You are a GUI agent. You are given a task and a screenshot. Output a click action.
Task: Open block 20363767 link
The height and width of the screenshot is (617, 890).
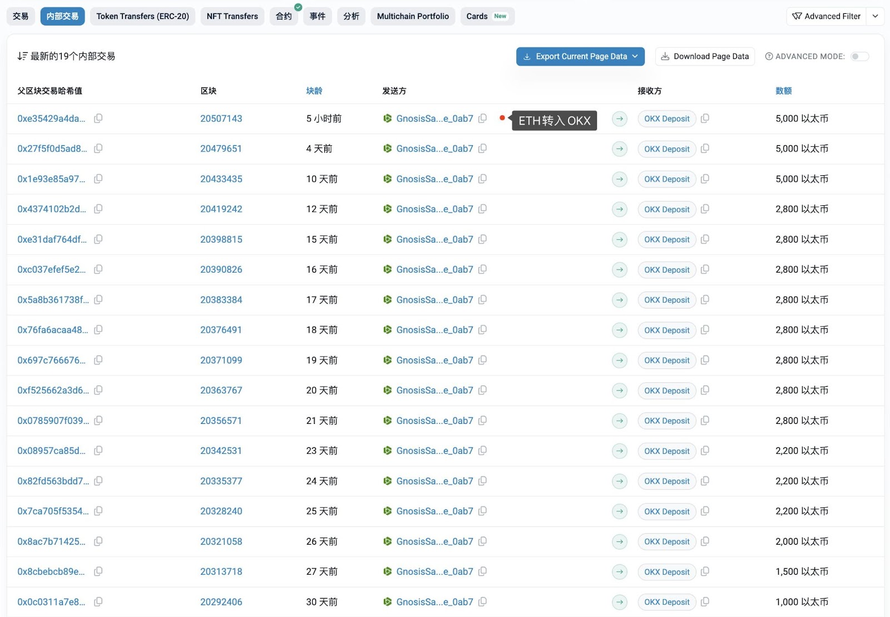click(x=221, y=390)
